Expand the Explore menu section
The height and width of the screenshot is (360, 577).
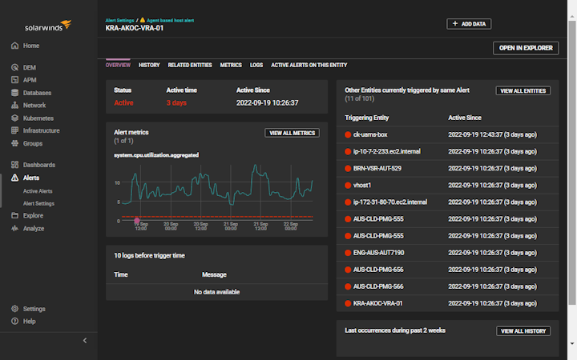click(33, 215)
